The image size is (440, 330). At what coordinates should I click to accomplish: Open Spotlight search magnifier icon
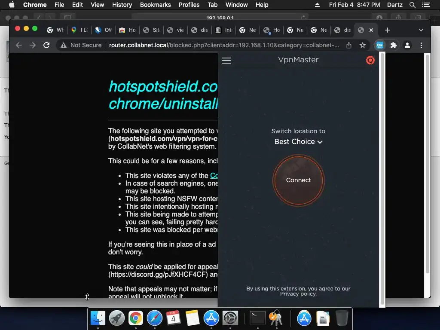pyautogui.click(x=412, y=5)
